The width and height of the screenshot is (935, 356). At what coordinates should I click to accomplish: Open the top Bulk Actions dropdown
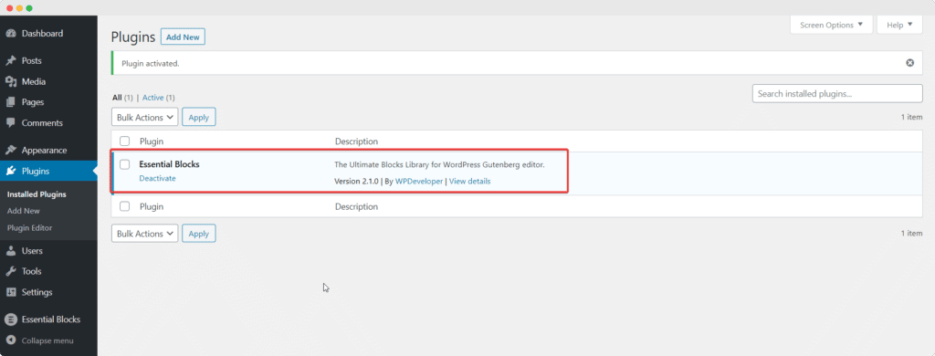coord(145,118)
